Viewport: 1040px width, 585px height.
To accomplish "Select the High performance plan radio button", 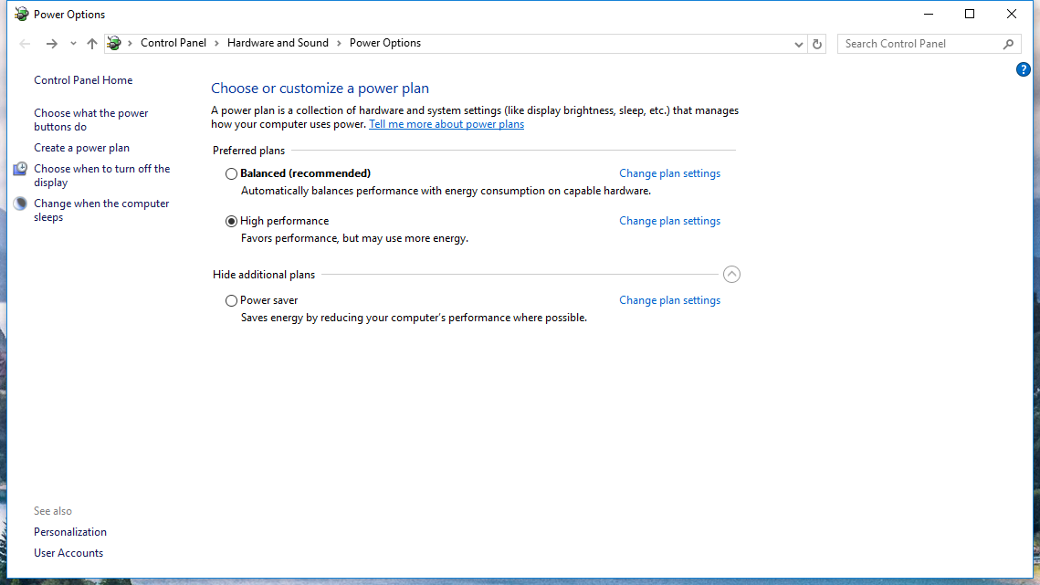I will [231, 221].
